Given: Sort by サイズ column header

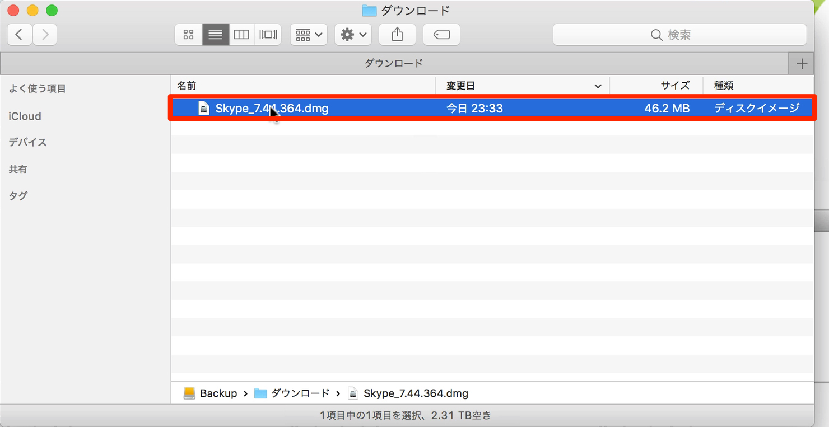Looking at the screenshot, I should tap(656, 86).
